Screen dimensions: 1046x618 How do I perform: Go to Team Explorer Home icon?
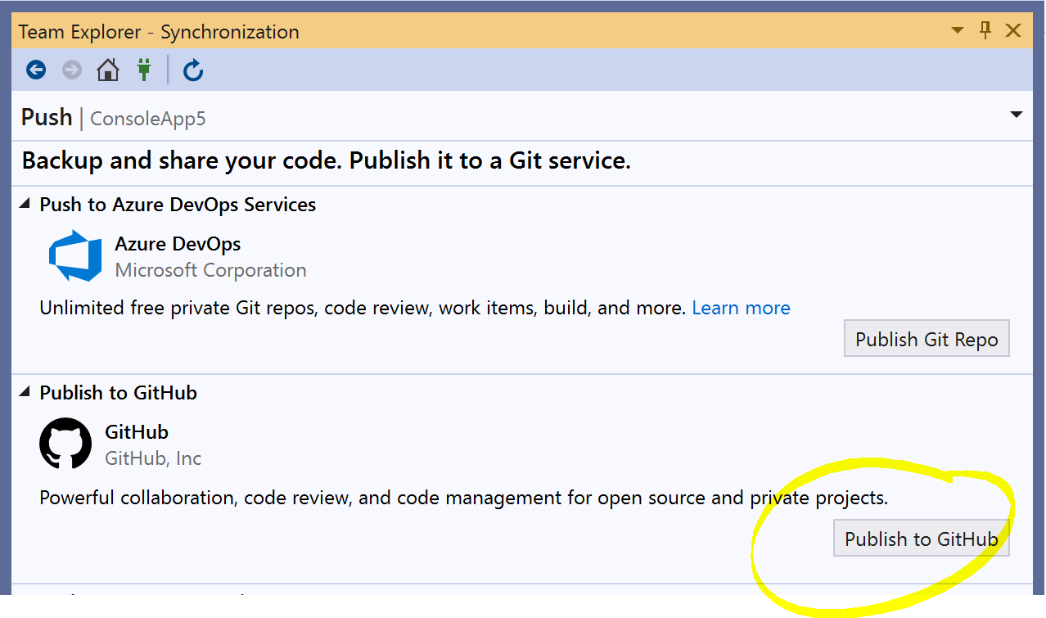108,70
